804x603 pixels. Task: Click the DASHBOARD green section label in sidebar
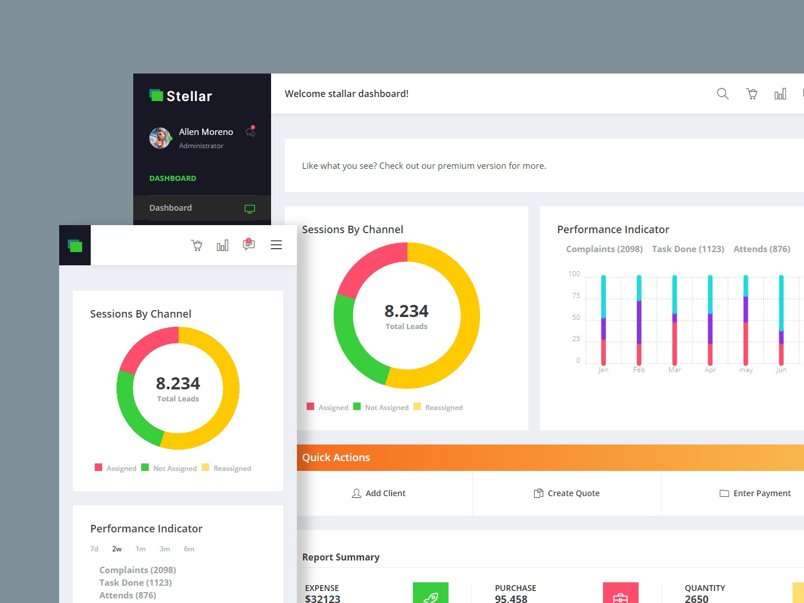173,179
